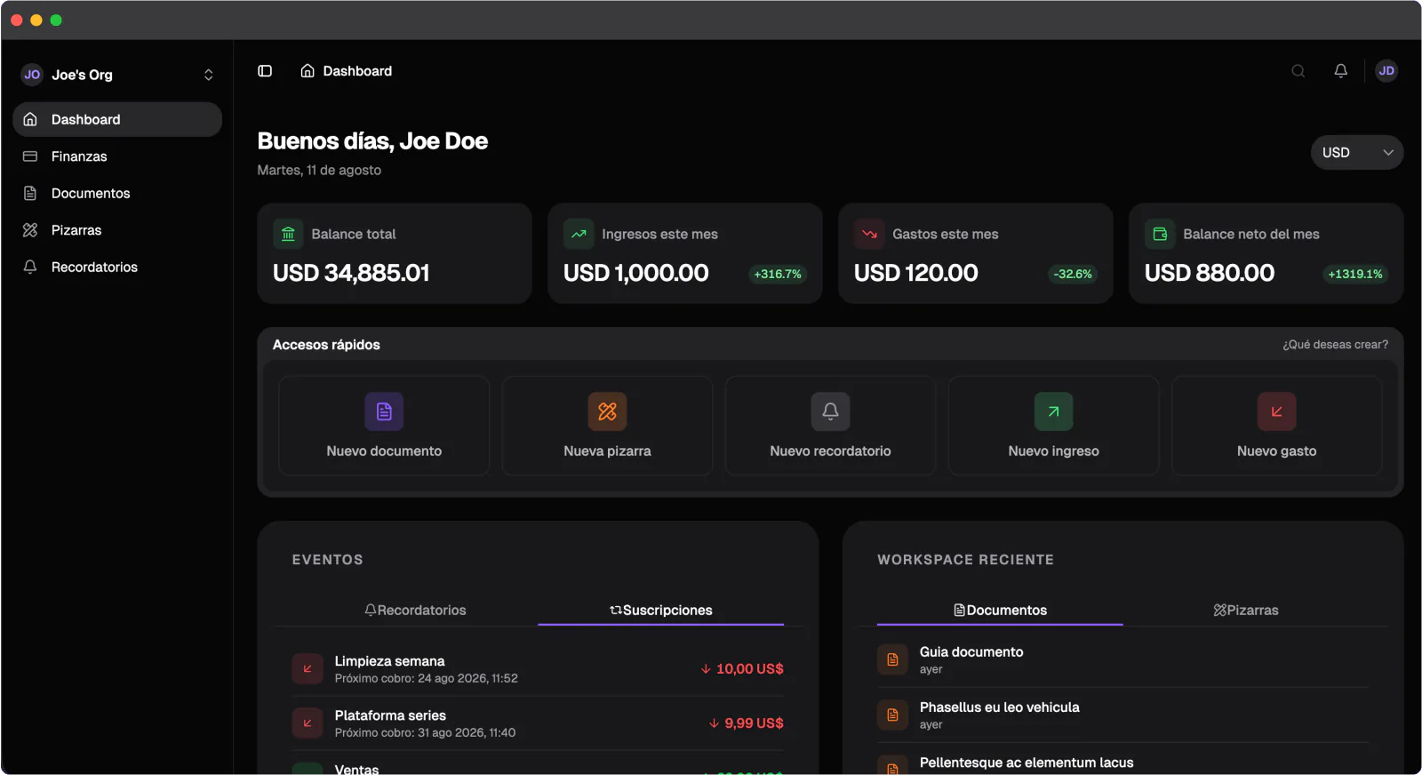Click the red arrow Nuevo gasto icon
The height and width of the screenshot is (775, 1422).
(x=1276, y=411)
